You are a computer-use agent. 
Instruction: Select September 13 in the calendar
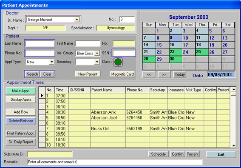pos(228,38)
